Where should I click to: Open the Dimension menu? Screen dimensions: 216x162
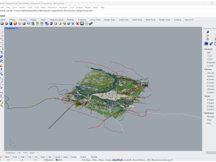coord(52,7)
